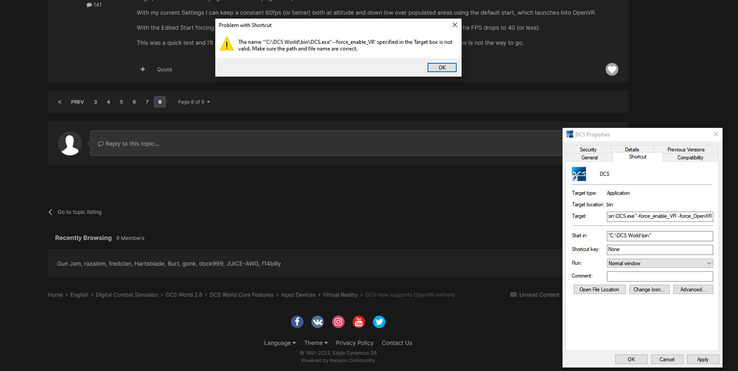Open Virtual Reality breadcrumb
The image size is (738, 371).
pyautogui.click(x=340, y=295)
